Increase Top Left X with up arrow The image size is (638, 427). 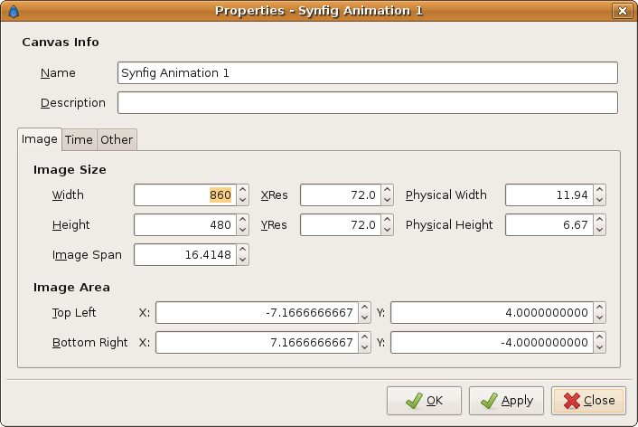pos(364,308)
